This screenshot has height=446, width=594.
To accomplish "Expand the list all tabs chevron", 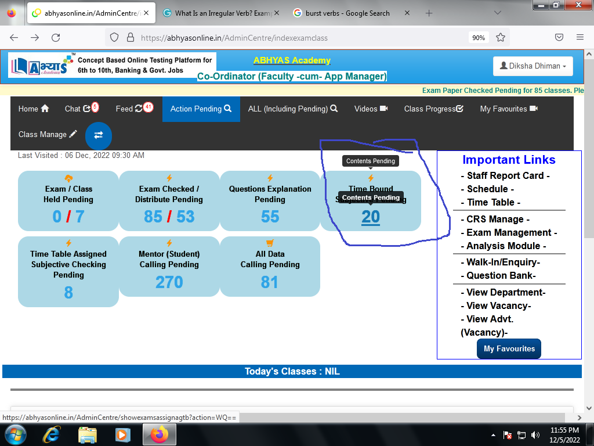I will point(498,13).
